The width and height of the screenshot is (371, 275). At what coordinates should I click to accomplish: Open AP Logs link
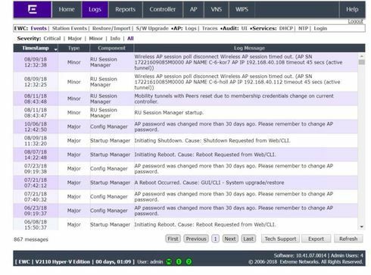pos(191,28)
